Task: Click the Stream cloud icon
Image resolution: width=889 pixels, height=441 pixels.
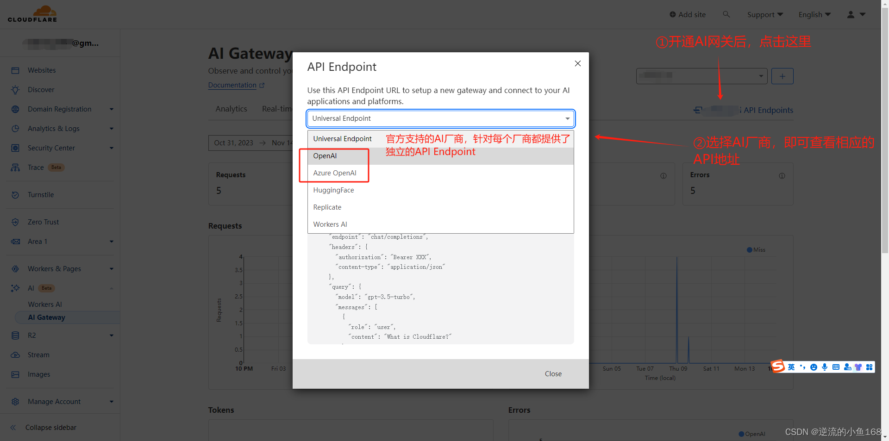Action: pos(15,355)
